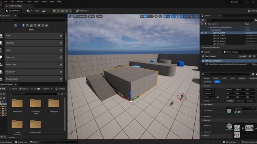The image size is (257, 144).
Task: Select the Lights category icon in Place Actors
Action: click(x=23, y=26)
